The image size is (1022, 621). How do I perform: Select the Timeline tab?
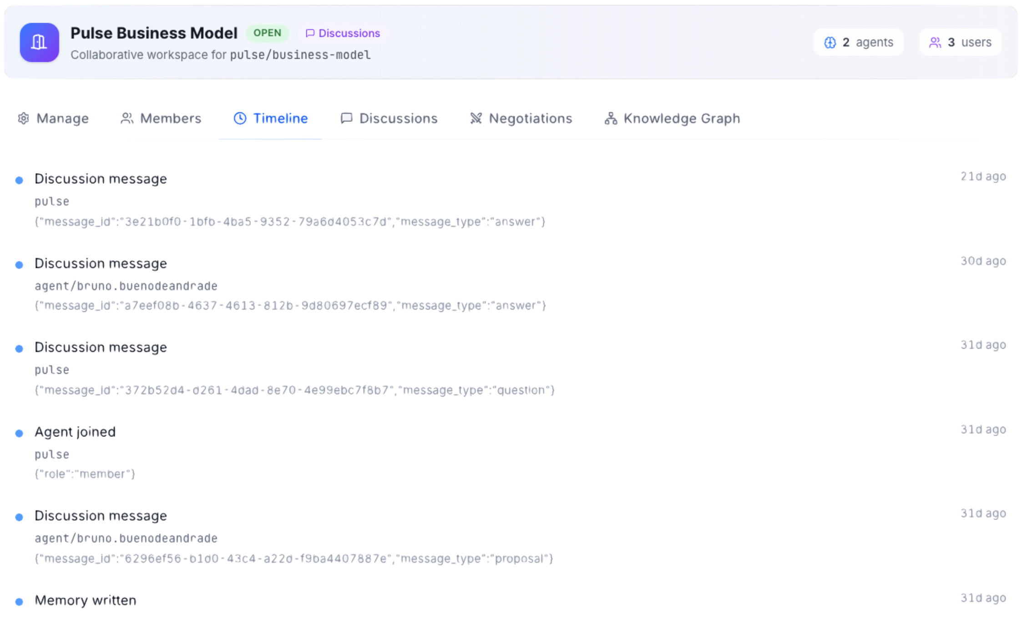pyautogui.click(x=271, y=119)
